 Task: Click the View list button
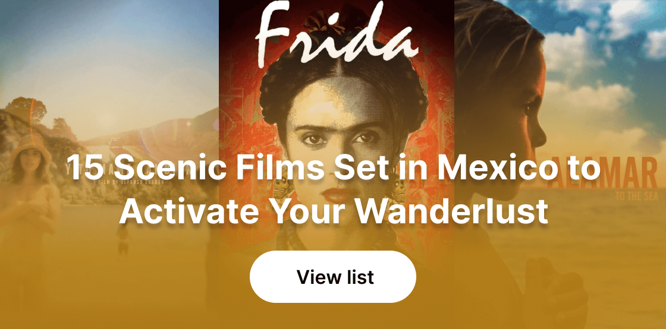click(x=332, y=276)
